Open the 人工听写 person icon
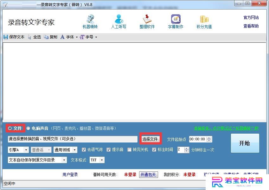This screenshot has width=269, height=190. coord(119,19)
